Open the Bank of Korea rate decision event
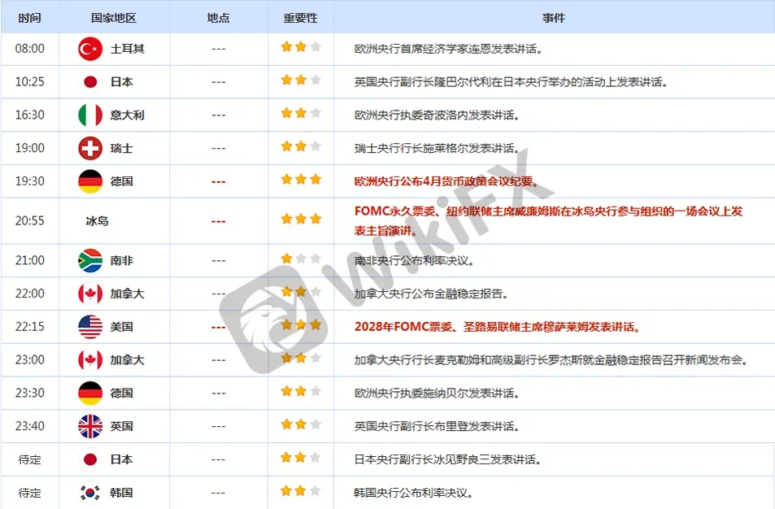The image size is (775, 509). click(414, 493)
